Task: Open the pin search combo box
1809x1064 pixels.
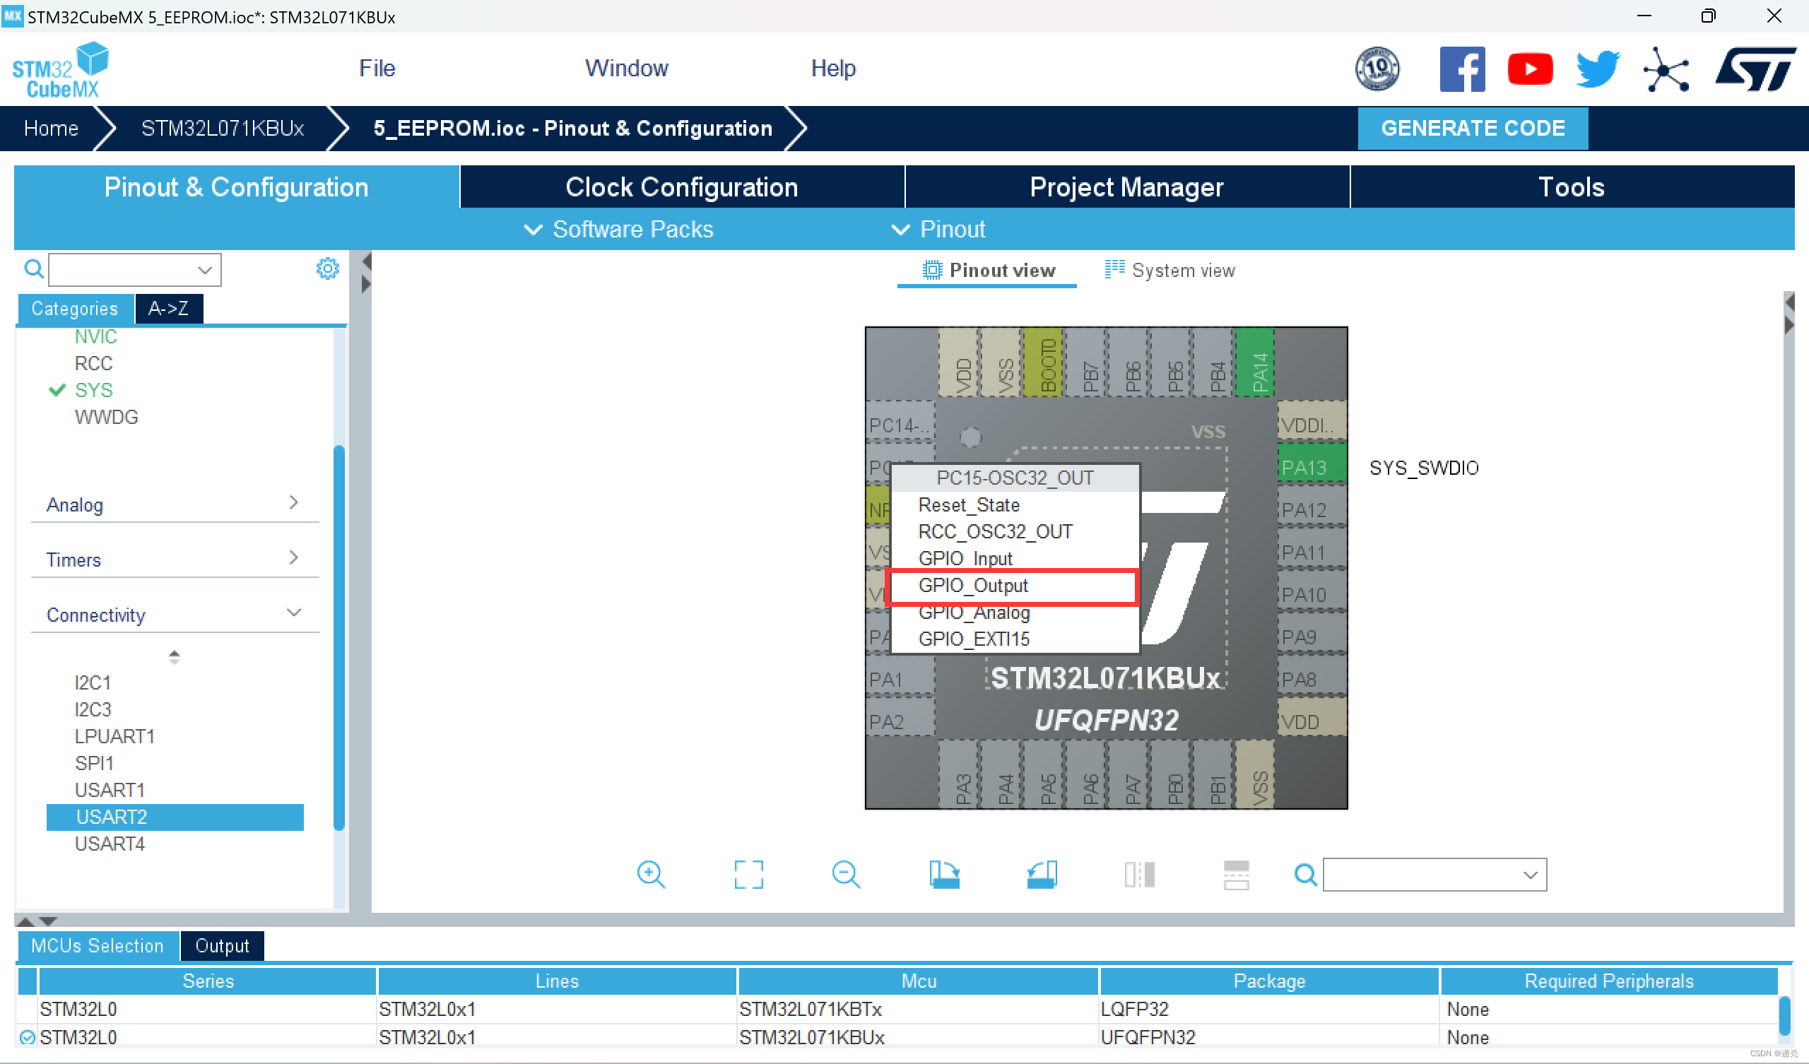Action: click(x=1434, y=875)
